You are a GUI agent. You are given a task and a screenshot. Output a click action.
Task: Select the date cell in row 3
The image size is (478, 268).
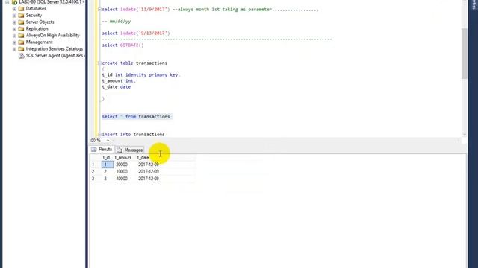pyautogui.click(x=149, y=179)
